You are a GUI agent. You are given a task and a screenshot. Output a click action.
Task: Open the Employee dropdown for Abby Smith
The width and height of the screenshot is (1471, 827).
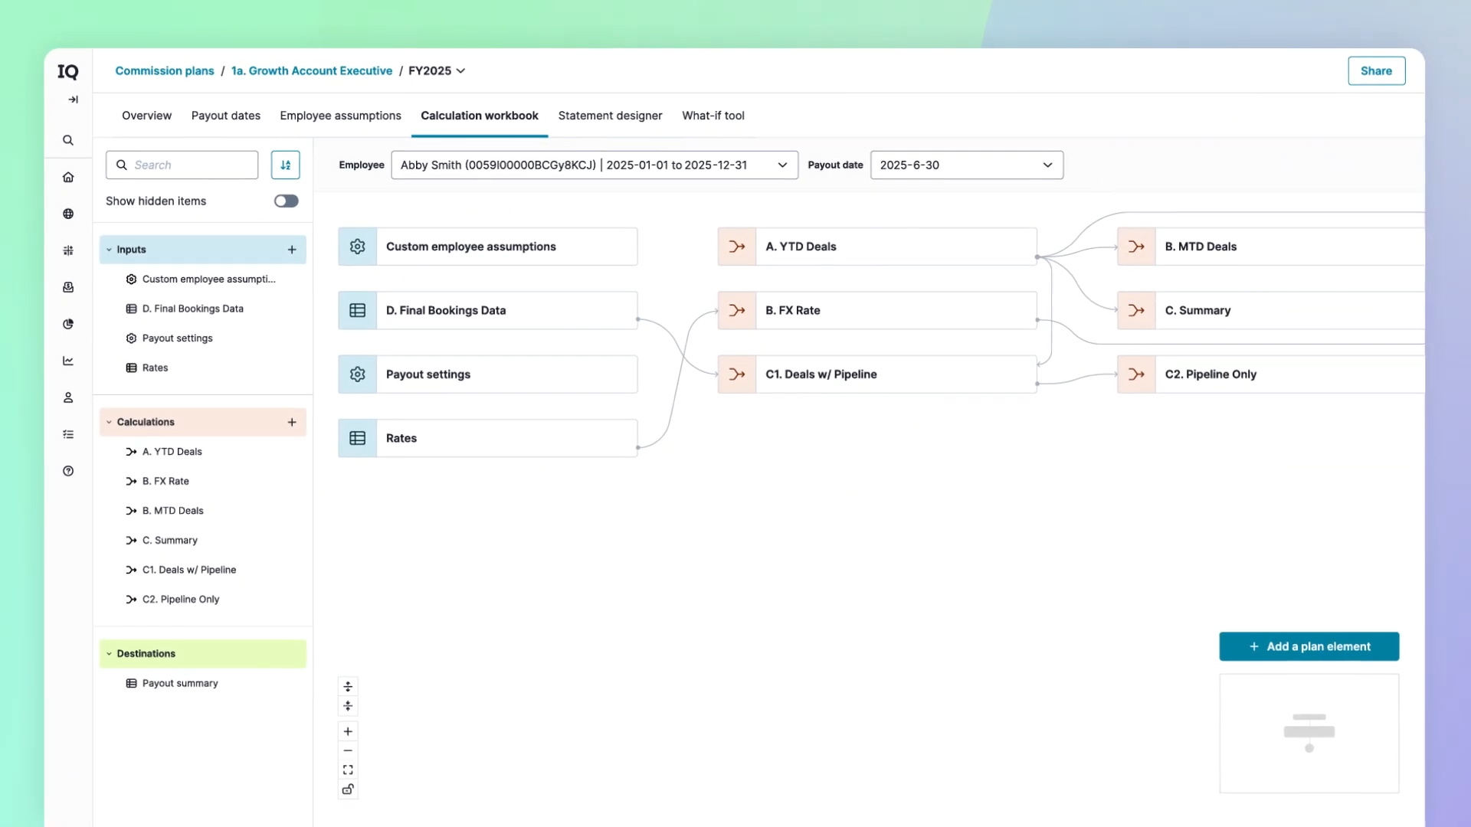[x=595, y=165]
